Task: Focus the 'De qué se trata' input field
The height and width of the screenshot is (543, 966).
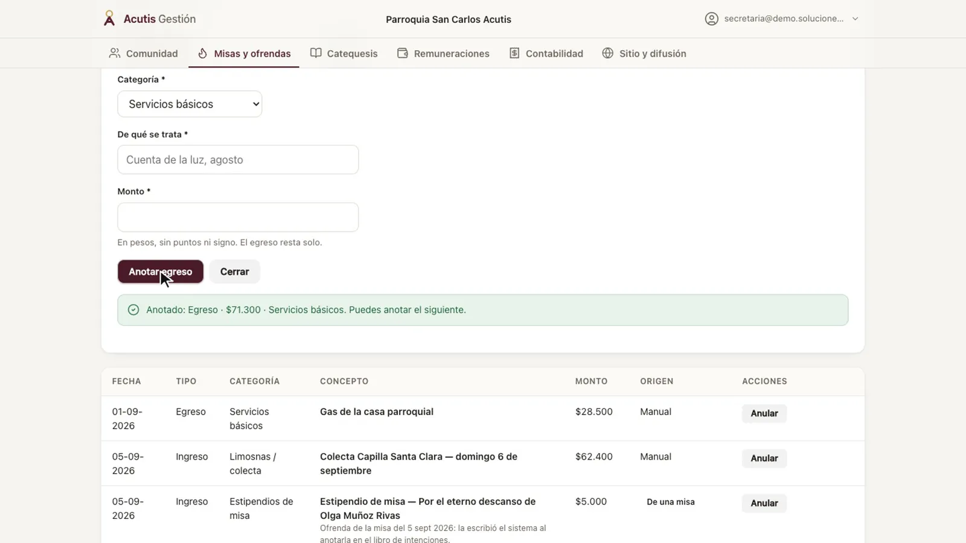Action: (238, 159)
